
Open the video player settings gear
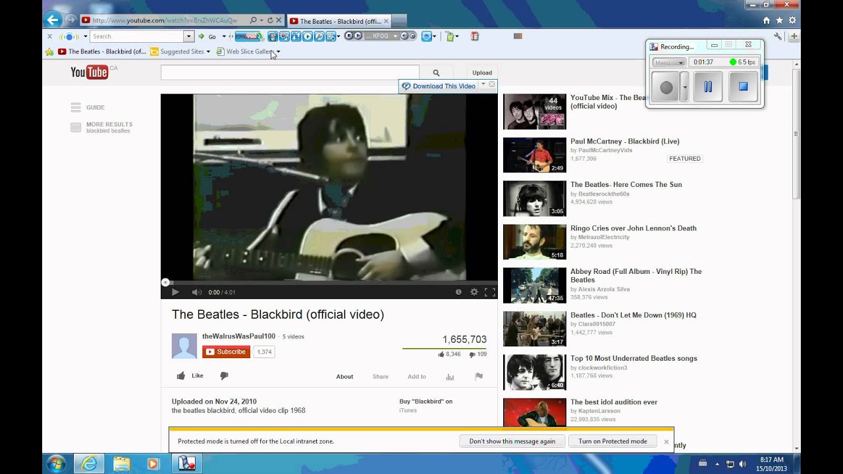[x=474, y=292]
